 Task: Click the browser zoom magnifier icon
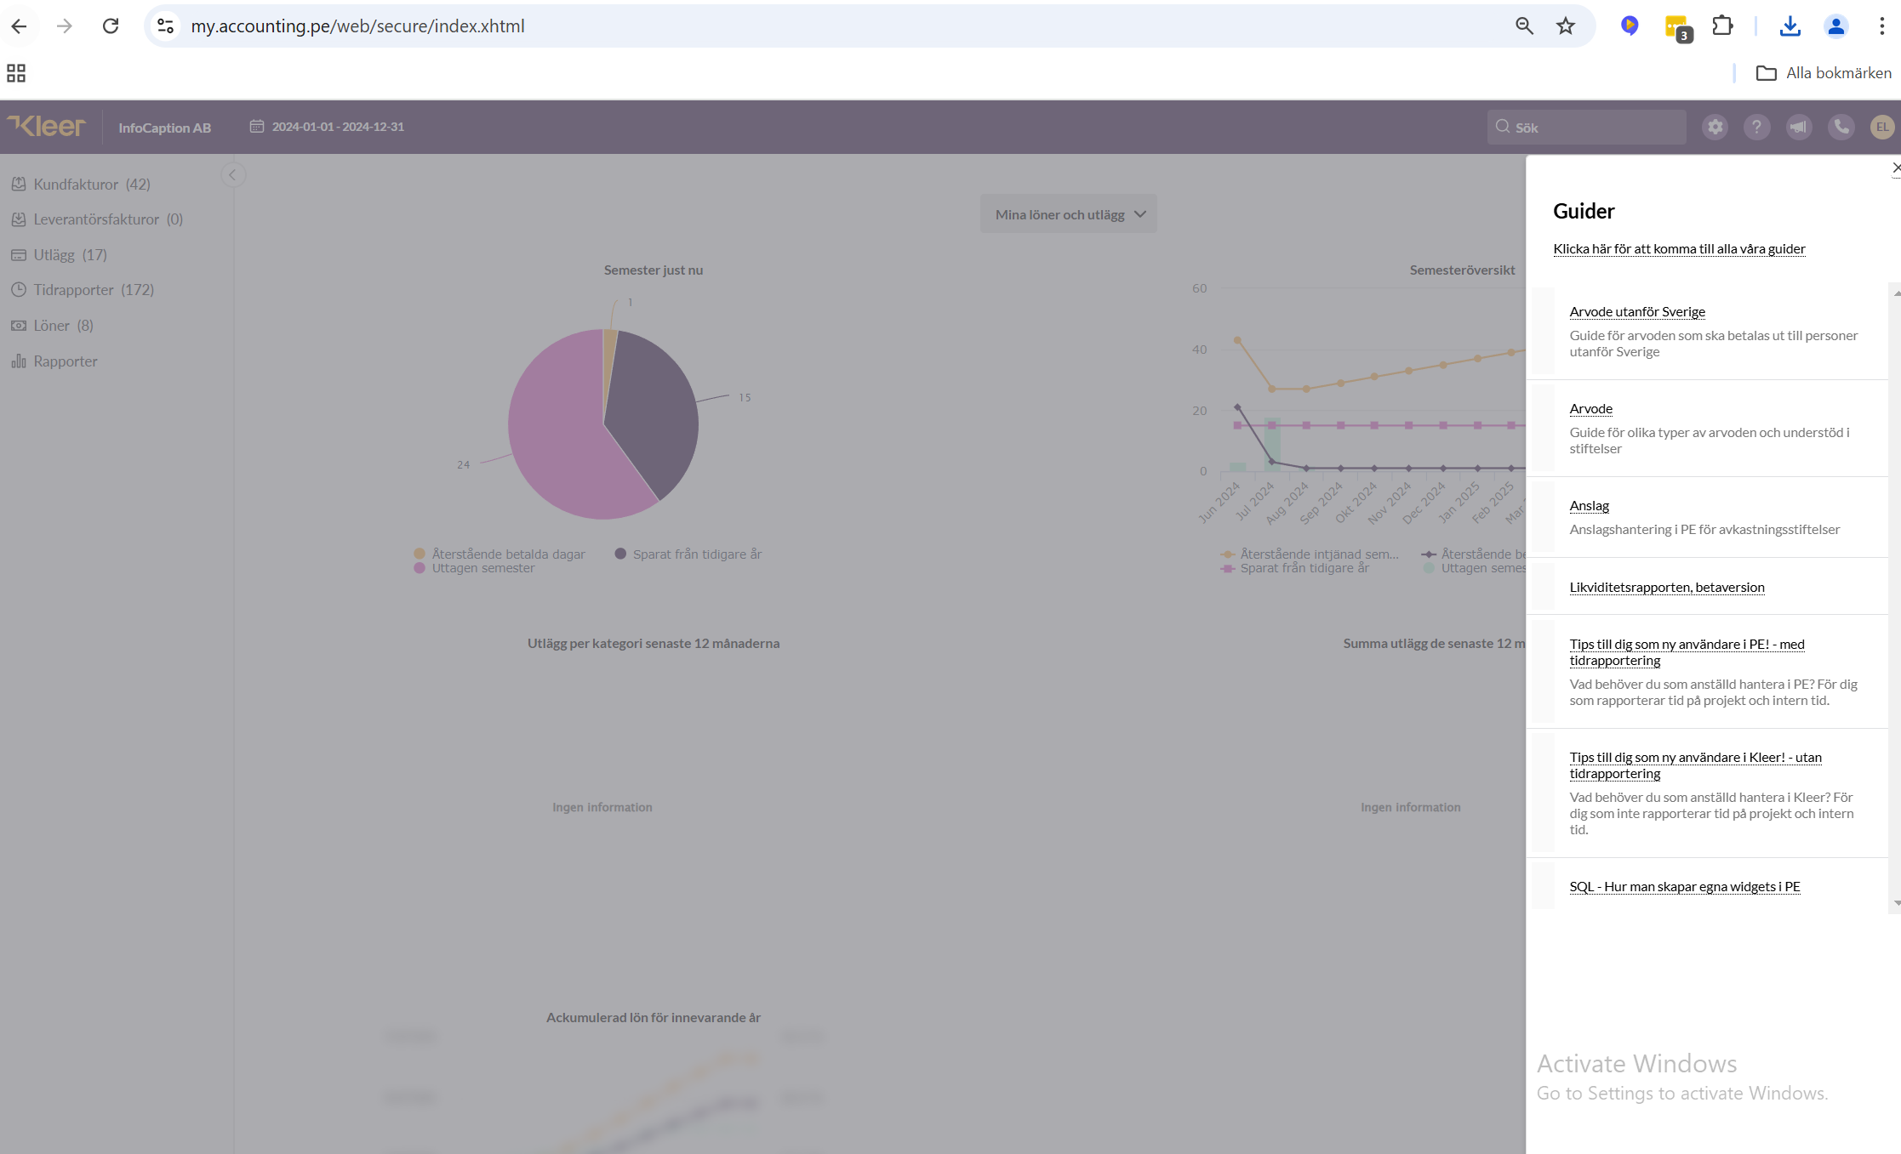pyautogui.click(x=1524, y=26)
